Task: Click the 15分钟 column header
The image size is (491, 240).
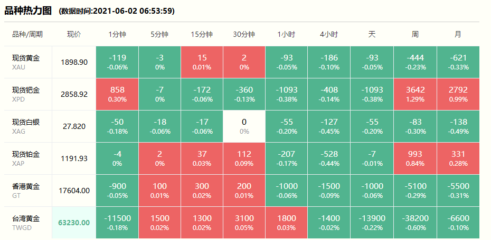Action: tap(202, 34)
